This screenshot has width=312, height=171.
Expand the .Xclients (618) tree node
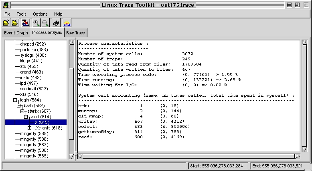(29, 128)
